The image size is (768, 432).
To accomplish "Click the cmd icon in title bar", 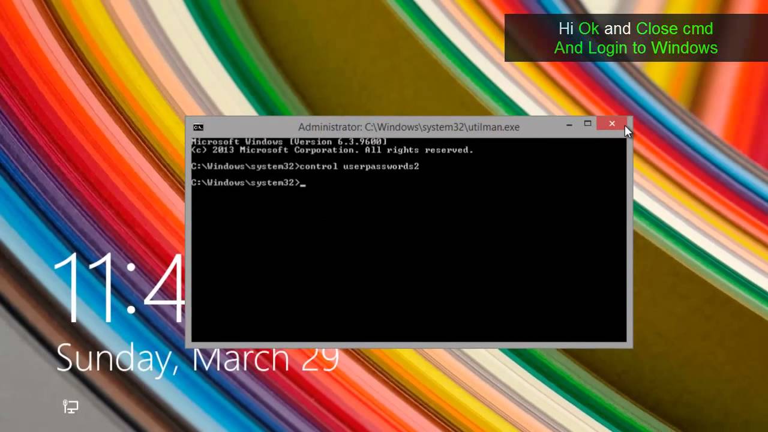I will click(x=198, y=127).
